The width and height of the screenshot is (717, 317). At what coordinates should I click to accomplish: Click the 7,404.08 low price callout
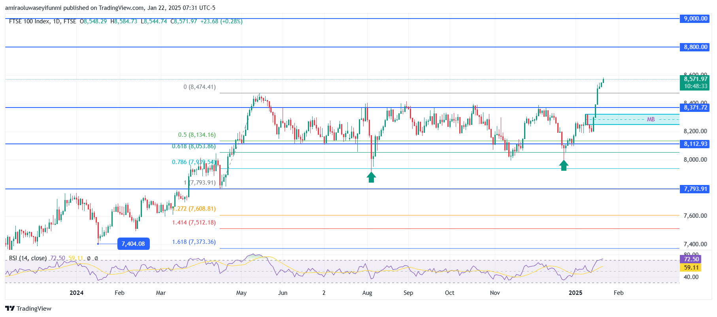tap(133, 244)
